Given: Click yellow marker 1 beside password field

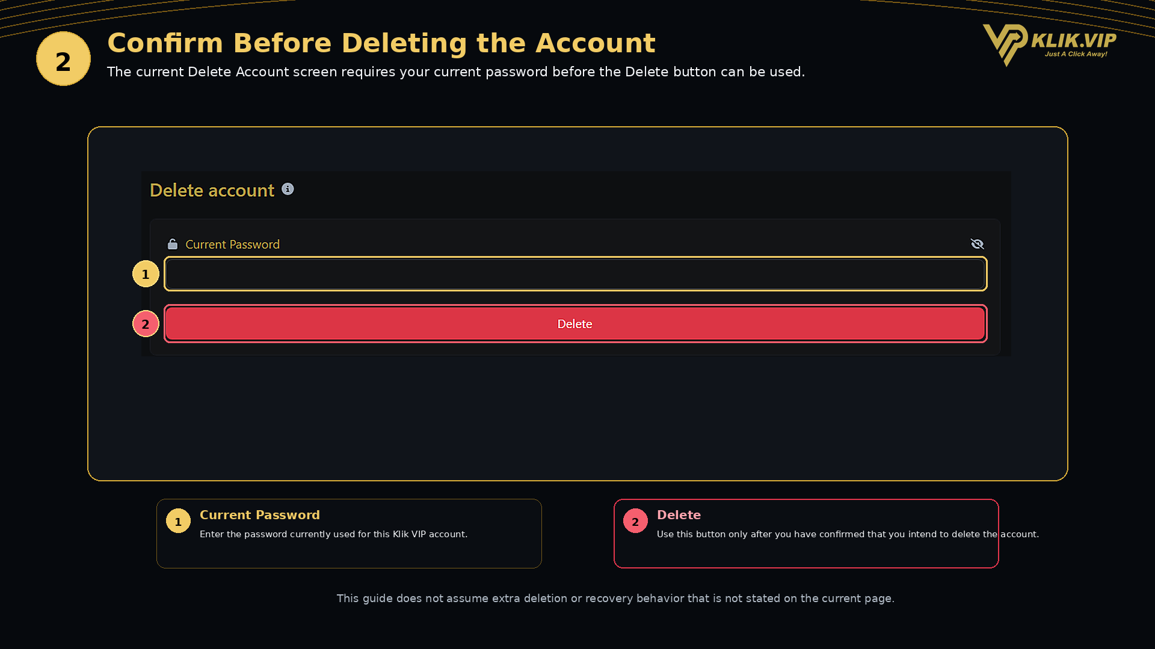Looking at the screenshot, I should pyautogui.click(x=146, y=274).
